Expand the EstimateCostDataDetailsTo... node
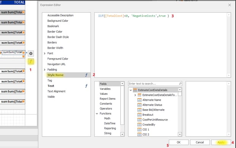Image resolution: width=236 pixels, height=148 pixels. [x=135, y=95]
